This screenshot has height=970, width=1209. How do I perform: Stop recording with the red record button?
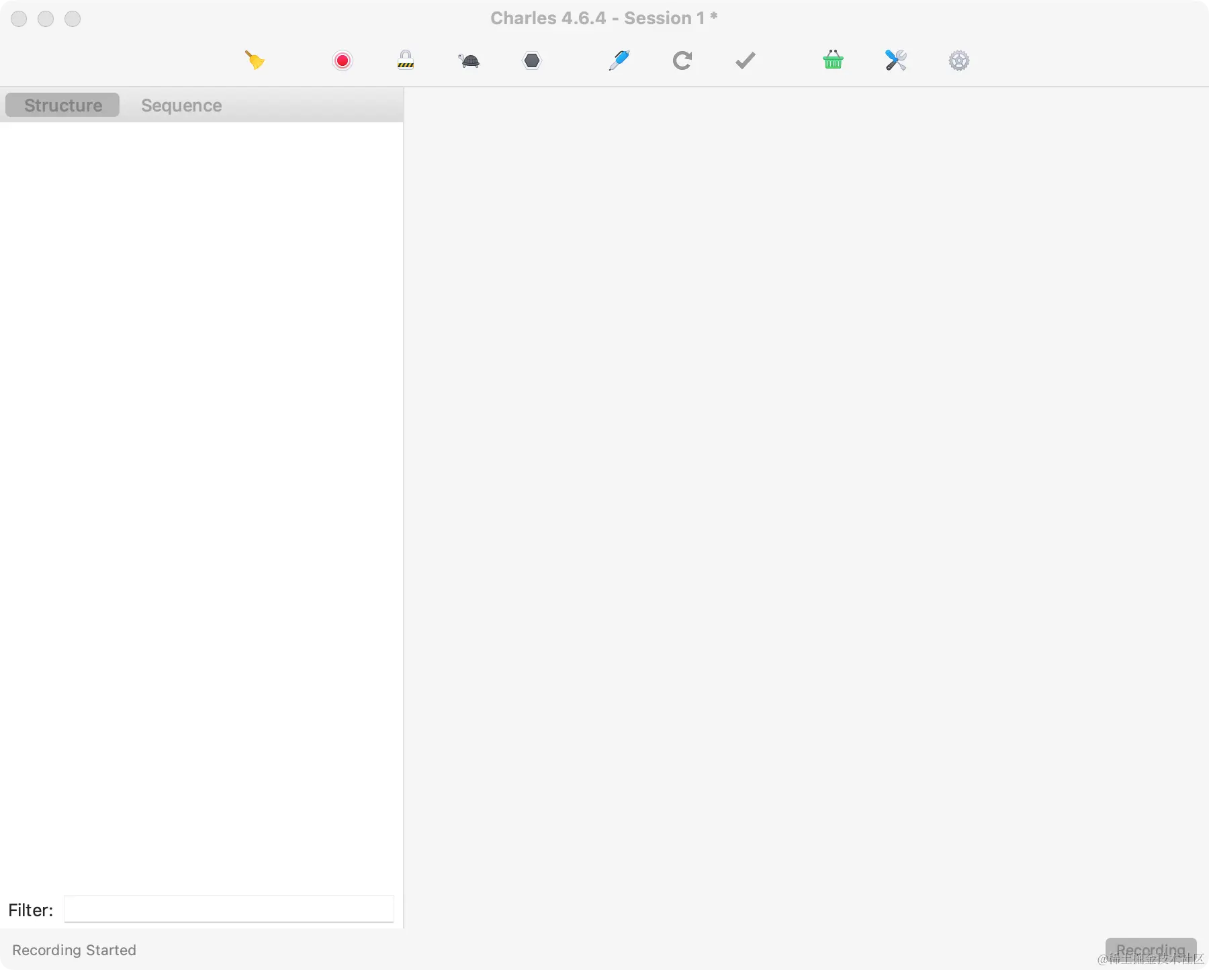point(343,60)
